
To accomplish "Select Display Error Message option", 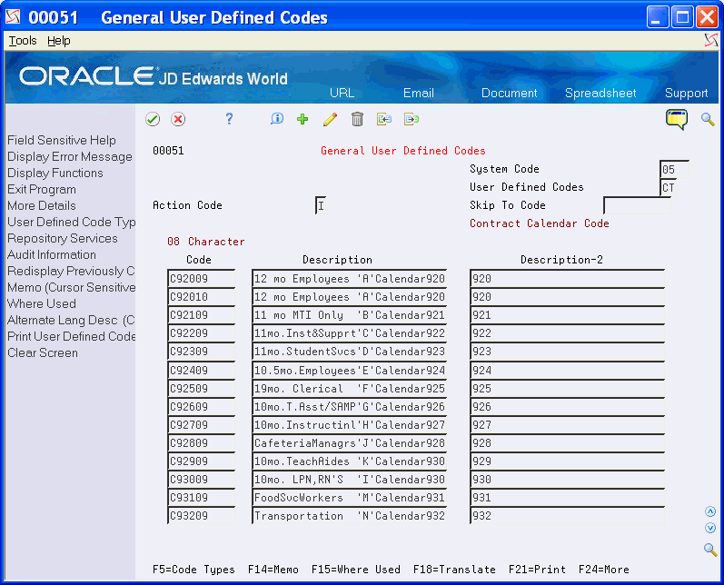I will tap(70, 156).
